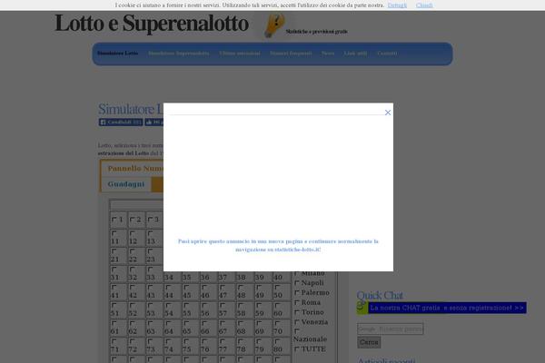Check the Milano wheel option
This screenshot has height=363, width=545.
coord(297,273)
